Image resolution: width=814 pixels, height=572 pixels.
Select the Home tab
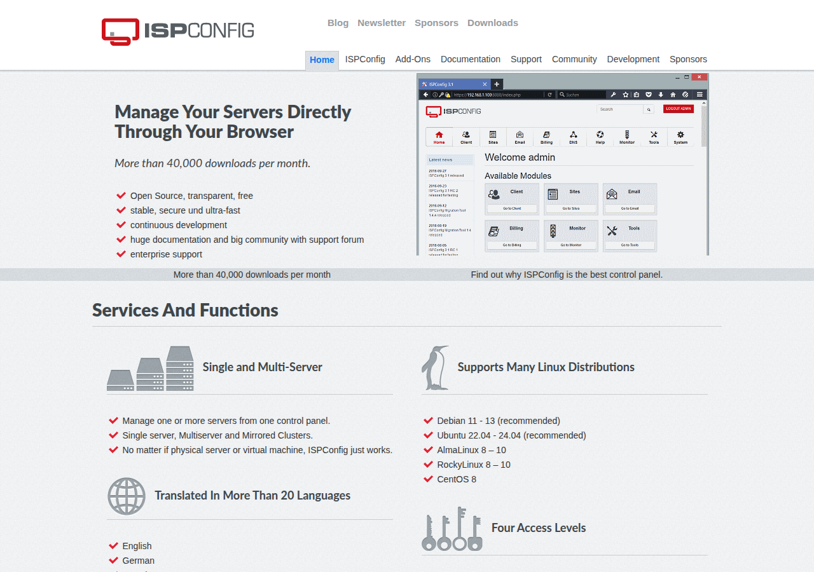pos(322,60)
